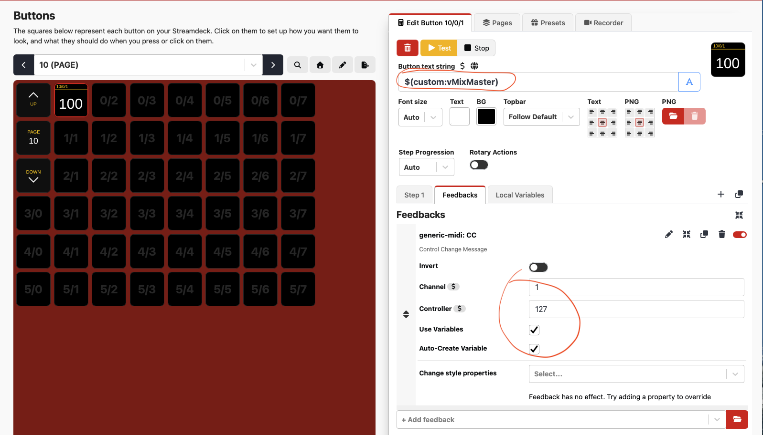Click the pencil edit page icon
Image resolution: width=763 pixels, height=435 pixels.
pos(343,65)
